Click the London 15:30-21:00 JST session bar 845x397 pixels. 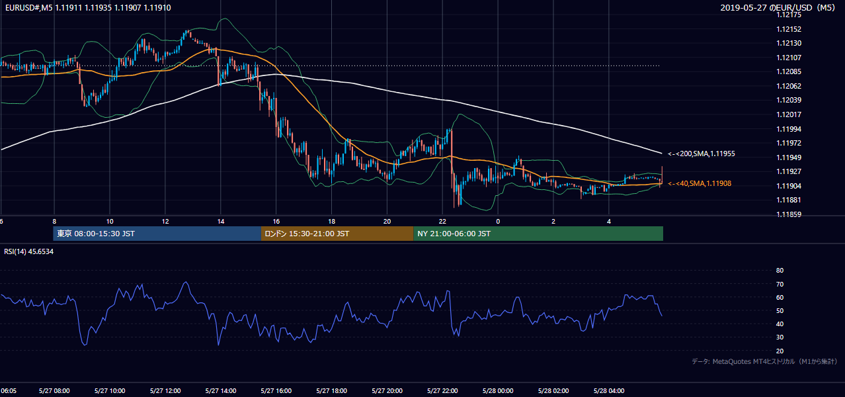click(337, 234)
